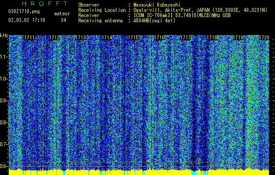Click the 1718 time marker
This screenshot has height=175, width=275.
coord(212,38)
